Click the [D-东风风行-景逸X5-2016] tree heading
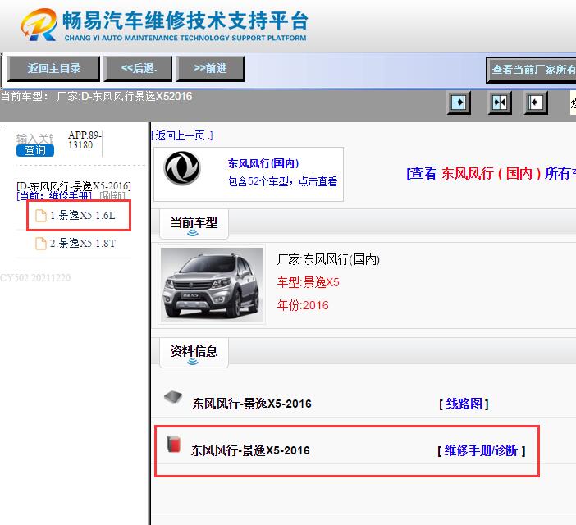Viewport: 576px width, 525px height. click(x=74, y=185)
